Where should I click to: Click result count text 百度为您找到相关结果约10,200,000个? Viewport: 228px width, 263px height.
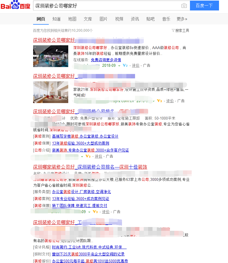point(63,30)
